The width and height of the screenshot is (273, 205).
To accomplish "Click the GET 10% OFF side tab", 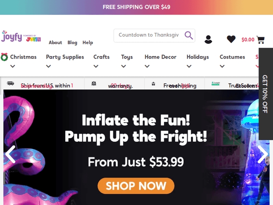I will pos(266,94).
